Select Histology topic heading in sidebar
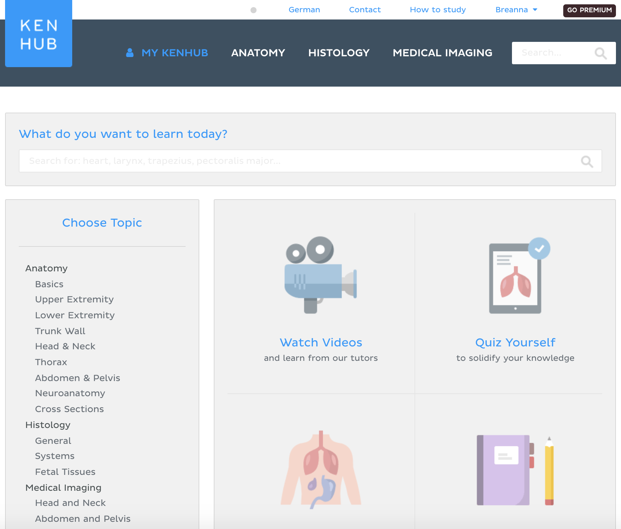The width and height of the screenshot is (621, 529). coord(48,425)
